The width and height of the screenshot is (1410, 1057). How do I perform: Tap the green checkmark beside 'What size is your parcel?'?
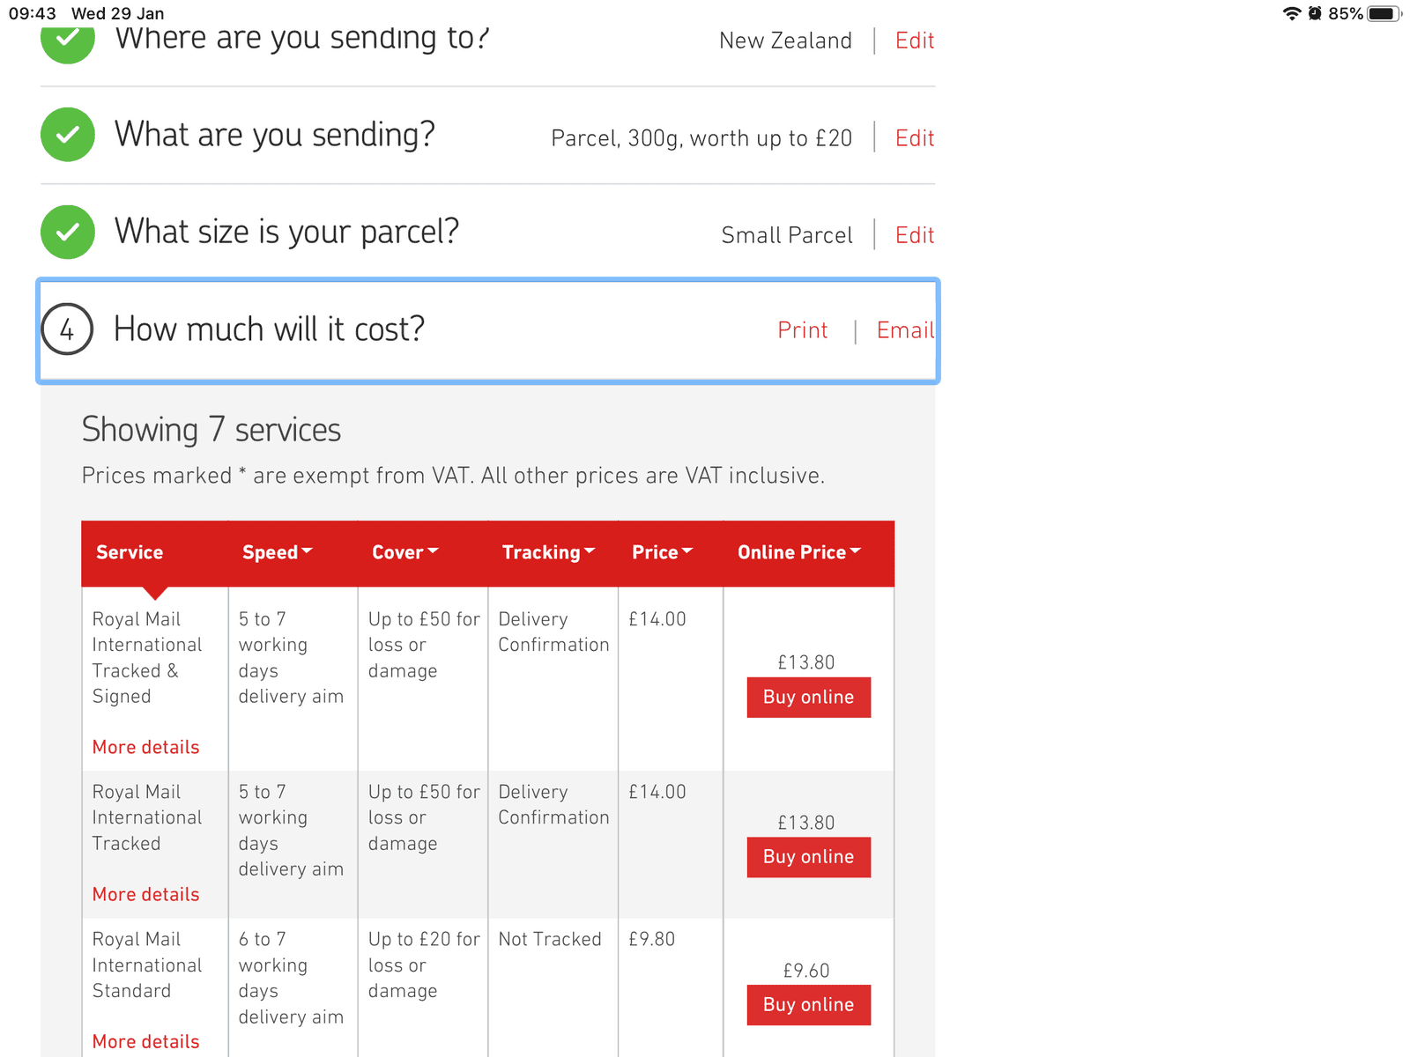pos(68,233)
